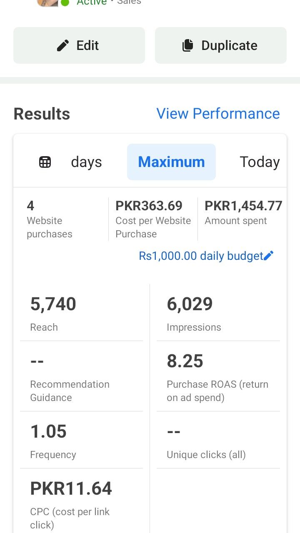Tap the pencil icon on Edit button
Screen dimensions: 300x533
[x=63, y=45]
